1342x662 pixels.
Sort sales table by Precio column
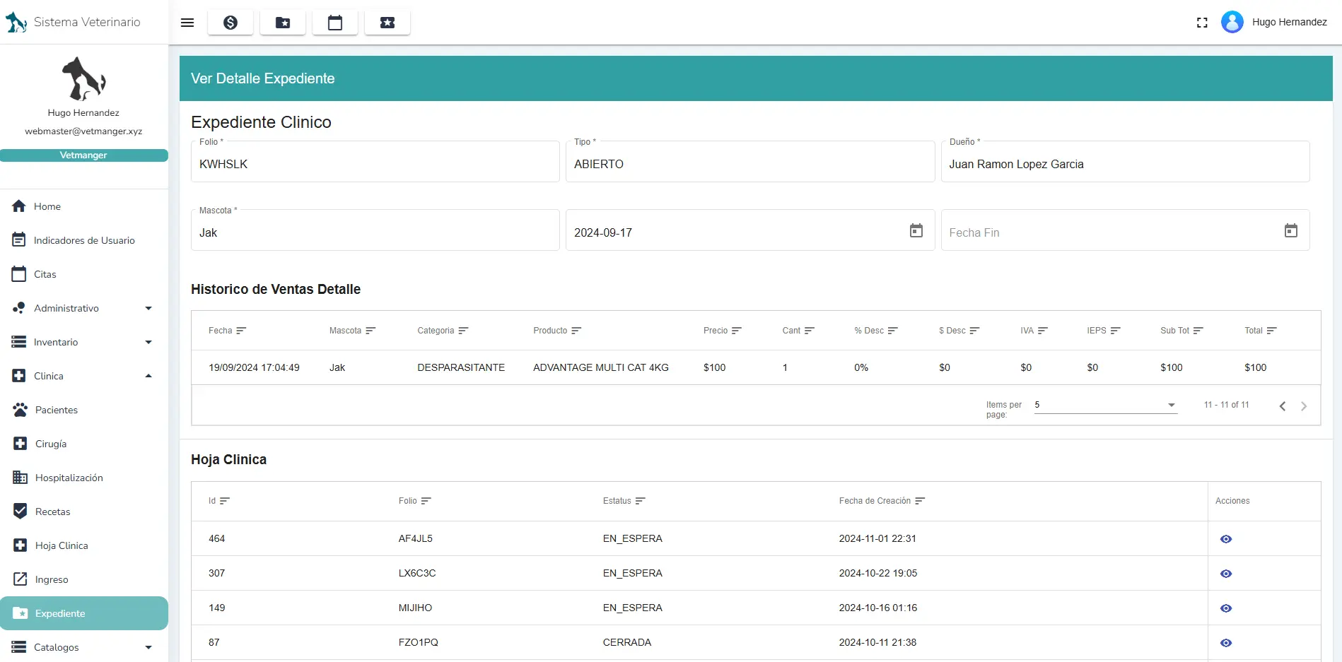(x=723, y=331)
